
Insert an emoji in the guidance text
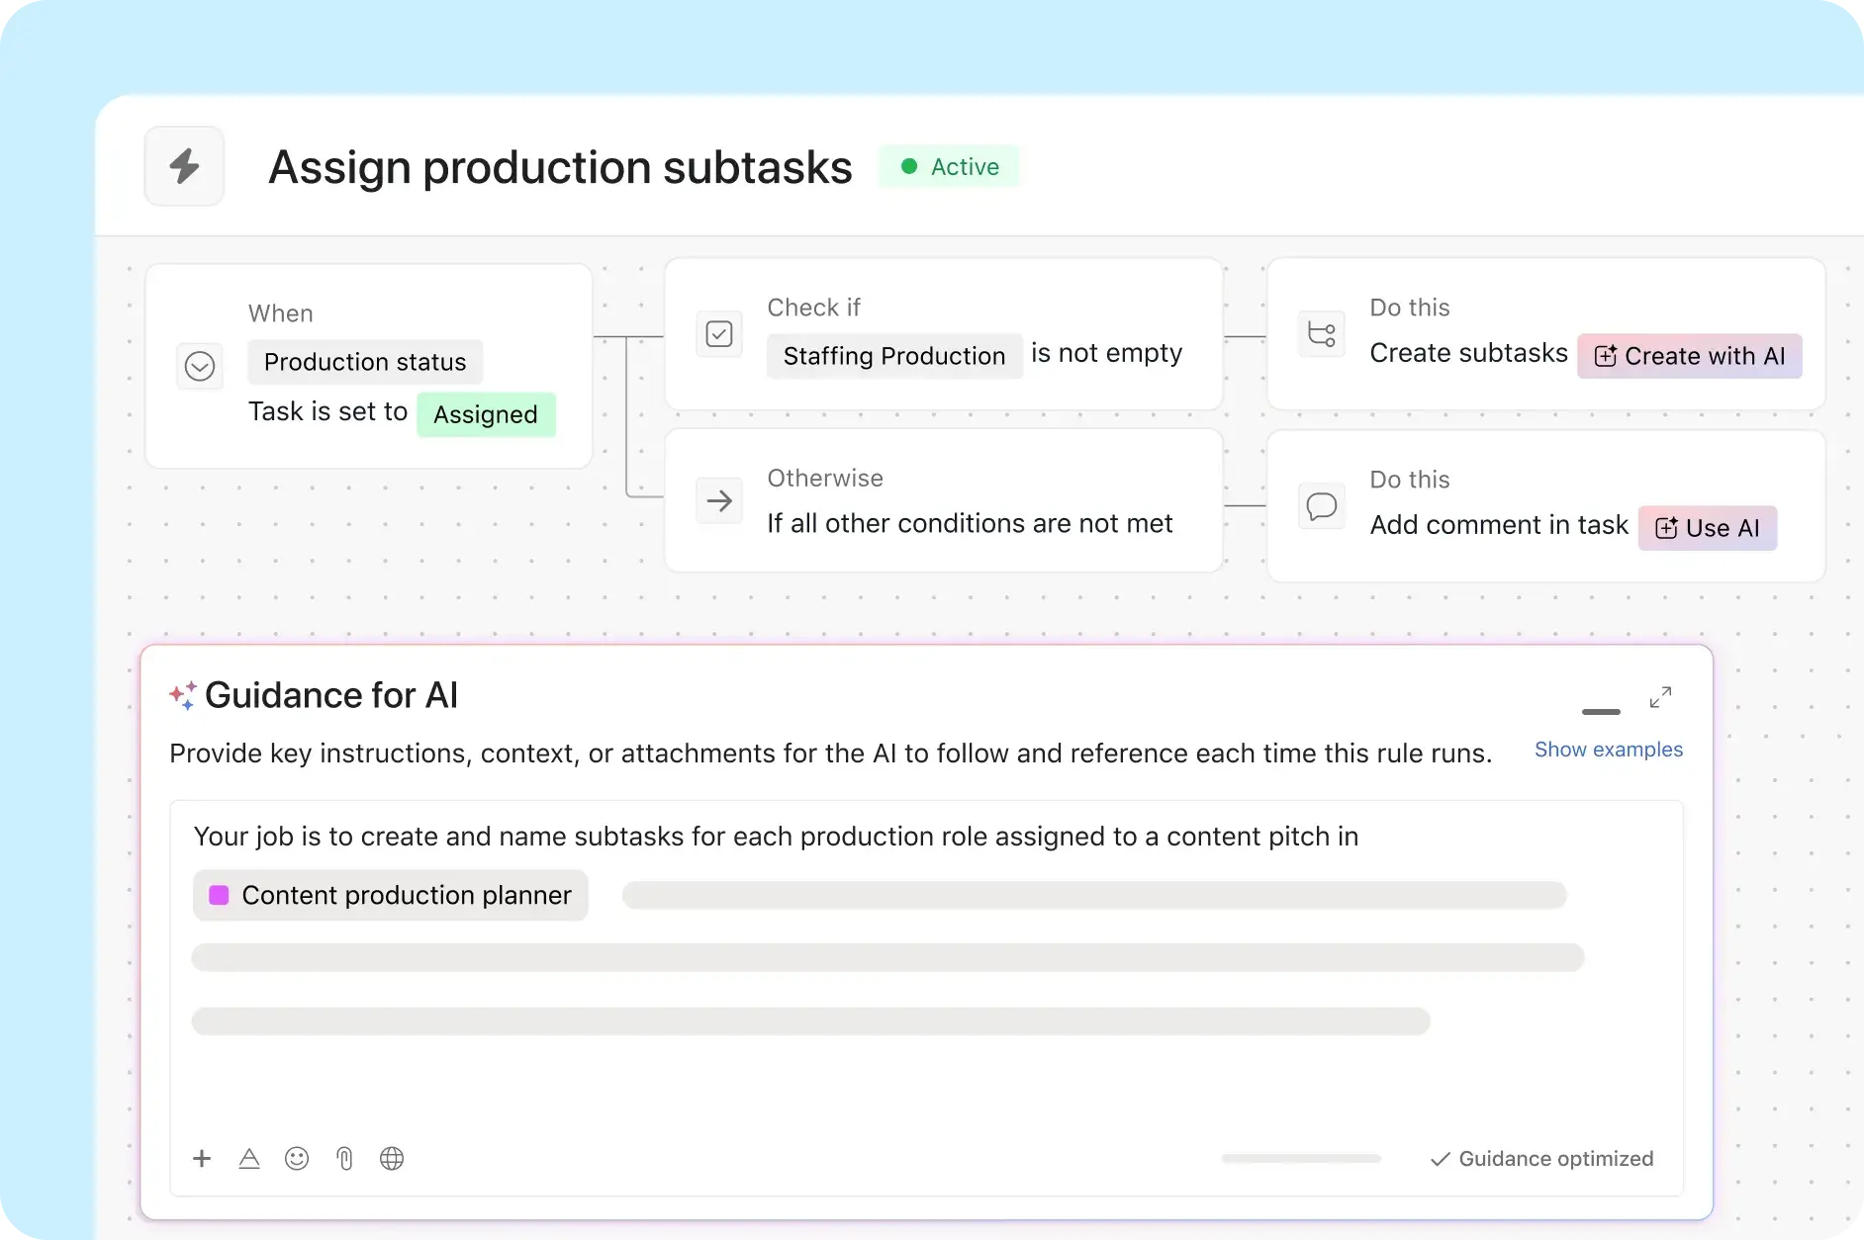pyautogui.click(x=297, y=1158)
